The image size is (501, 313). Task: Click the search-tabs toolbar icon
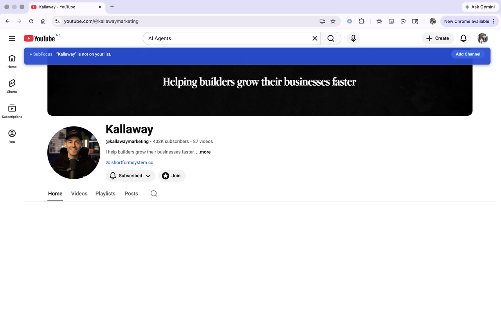[x=415, y=21]
